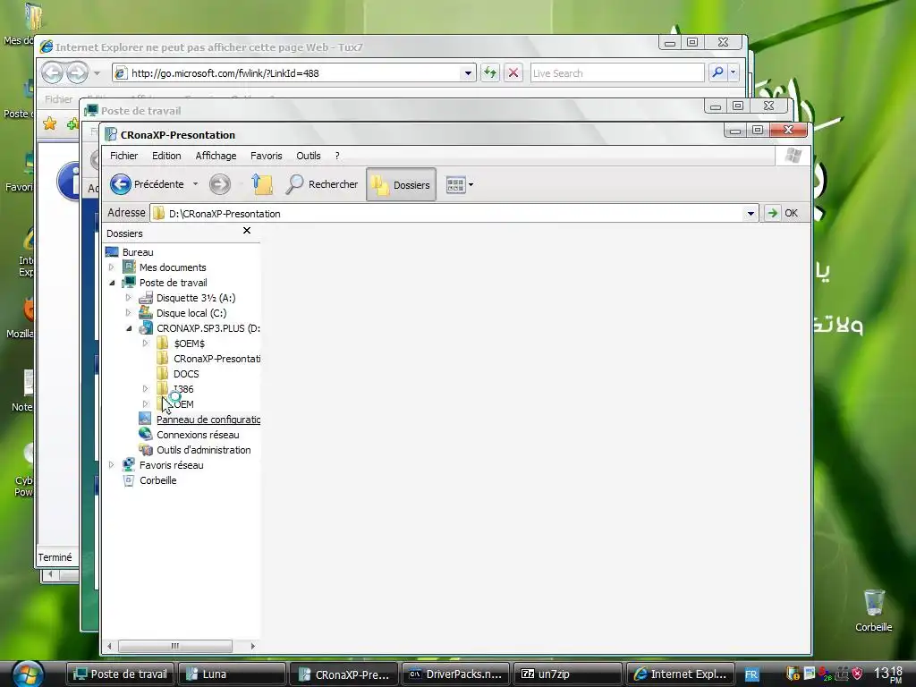
Task: Open the Favoris menu
Action: click(x=266, y=156)
